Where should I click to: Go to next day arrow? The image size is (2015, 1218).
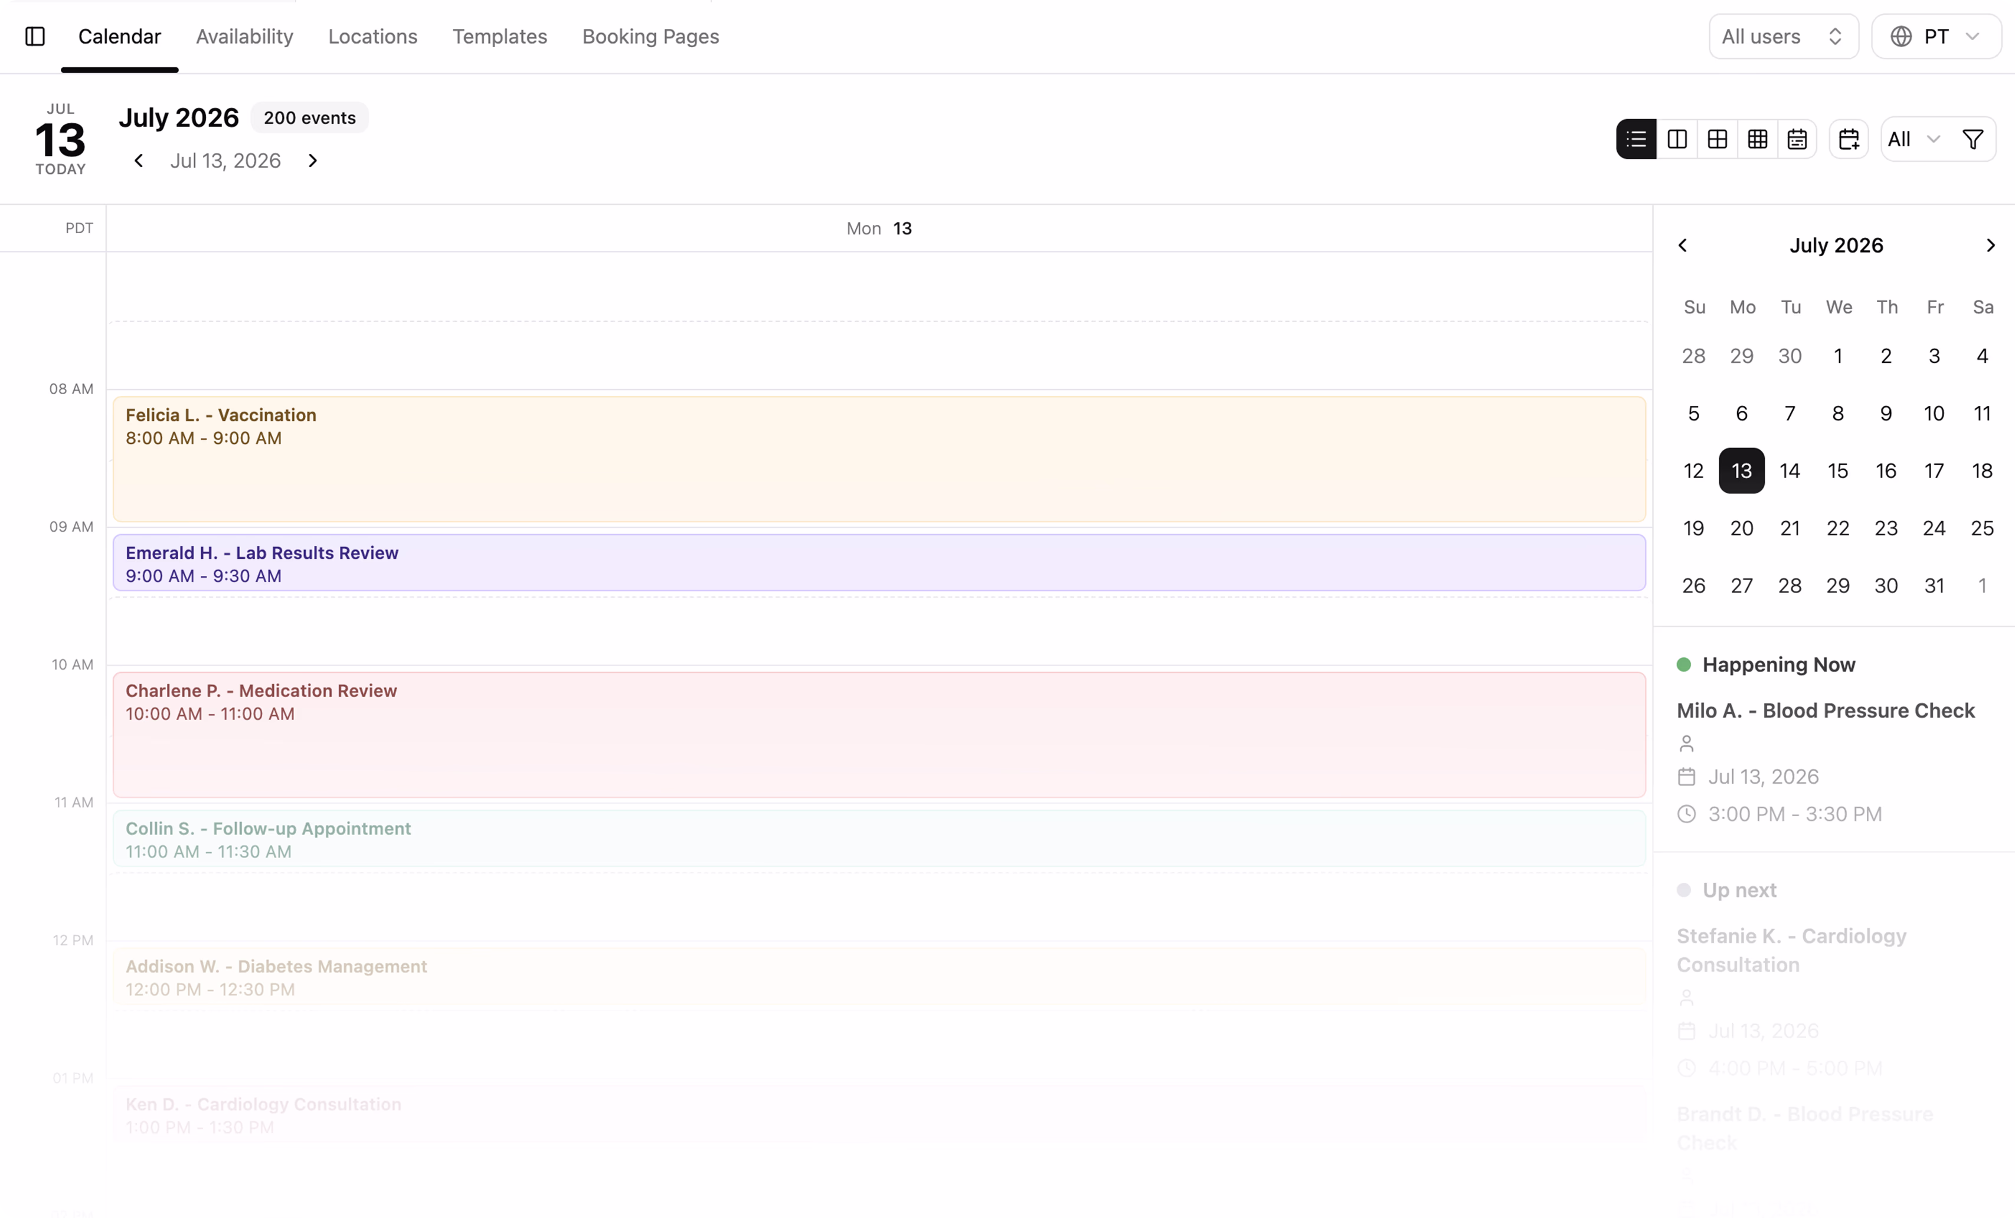pos(312,161)
